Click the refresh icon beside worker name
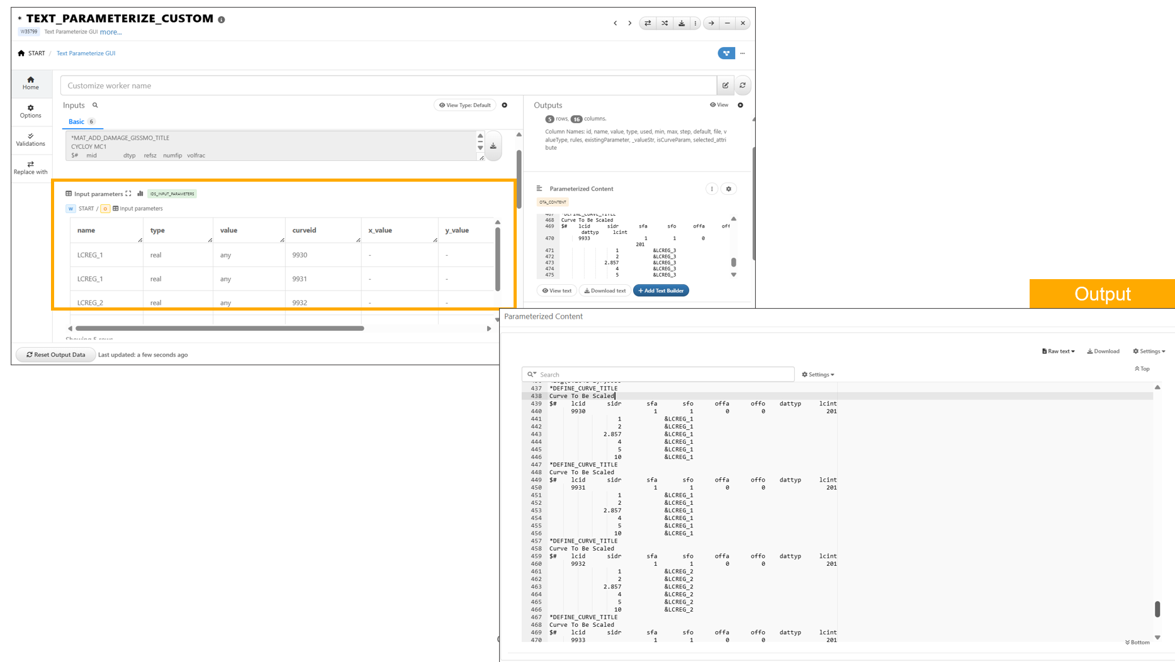Image resolution: width=1175 pixels, height=662 pixels. pos(743,86)
